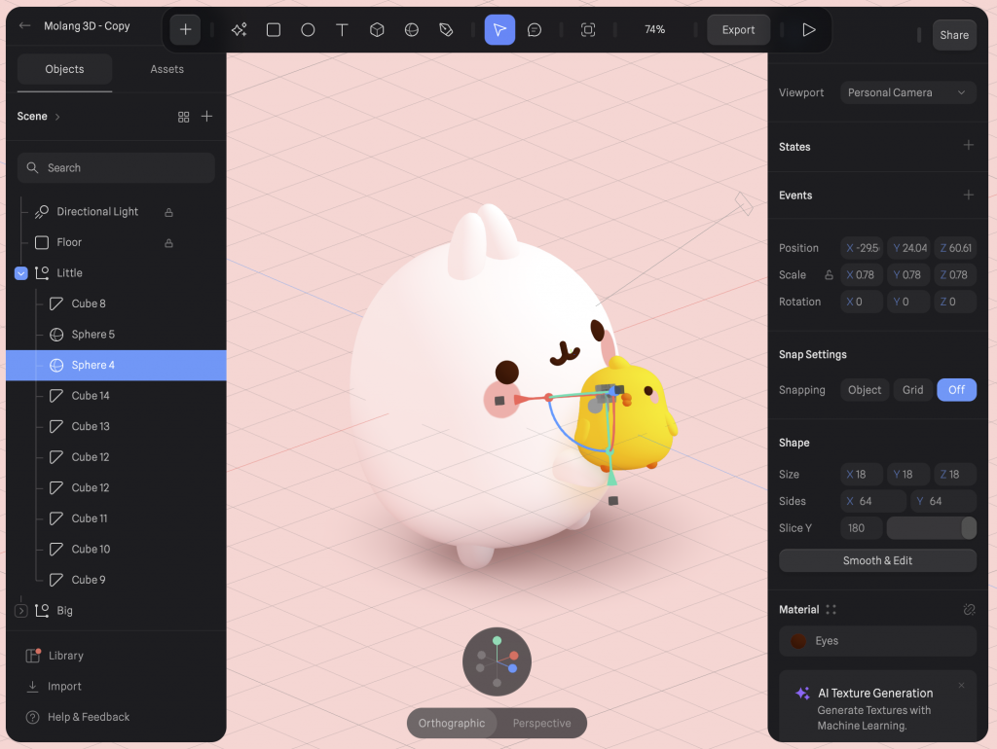
Task: Click the Share button
Action: (x=954, y=35)
